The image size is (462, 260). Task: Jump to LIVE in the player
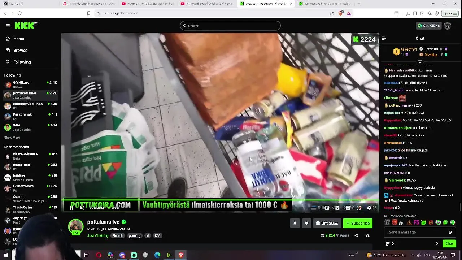[x=113, y=208]
